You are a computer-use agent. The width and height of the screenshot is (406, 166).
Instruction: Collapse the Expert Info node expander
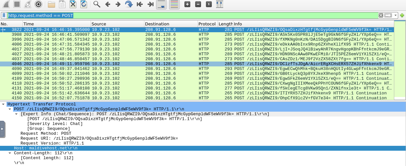click(x=16, y=114)
